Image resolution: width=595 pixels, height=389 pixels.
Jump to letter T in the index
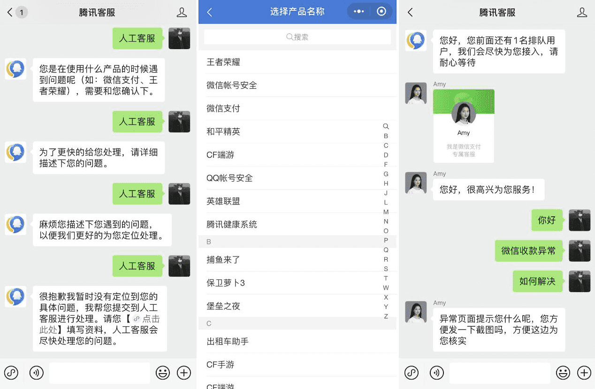(x=386, y=278)
